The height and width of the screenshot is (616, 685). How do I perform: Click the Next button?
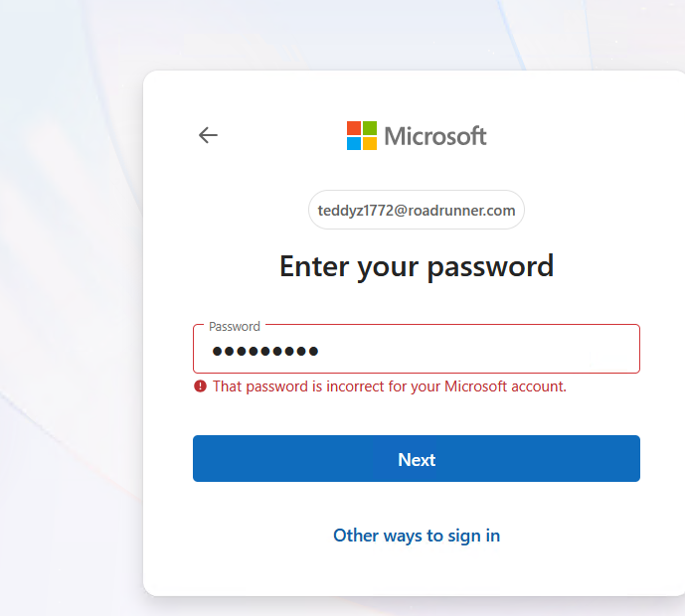pos(417,458)
